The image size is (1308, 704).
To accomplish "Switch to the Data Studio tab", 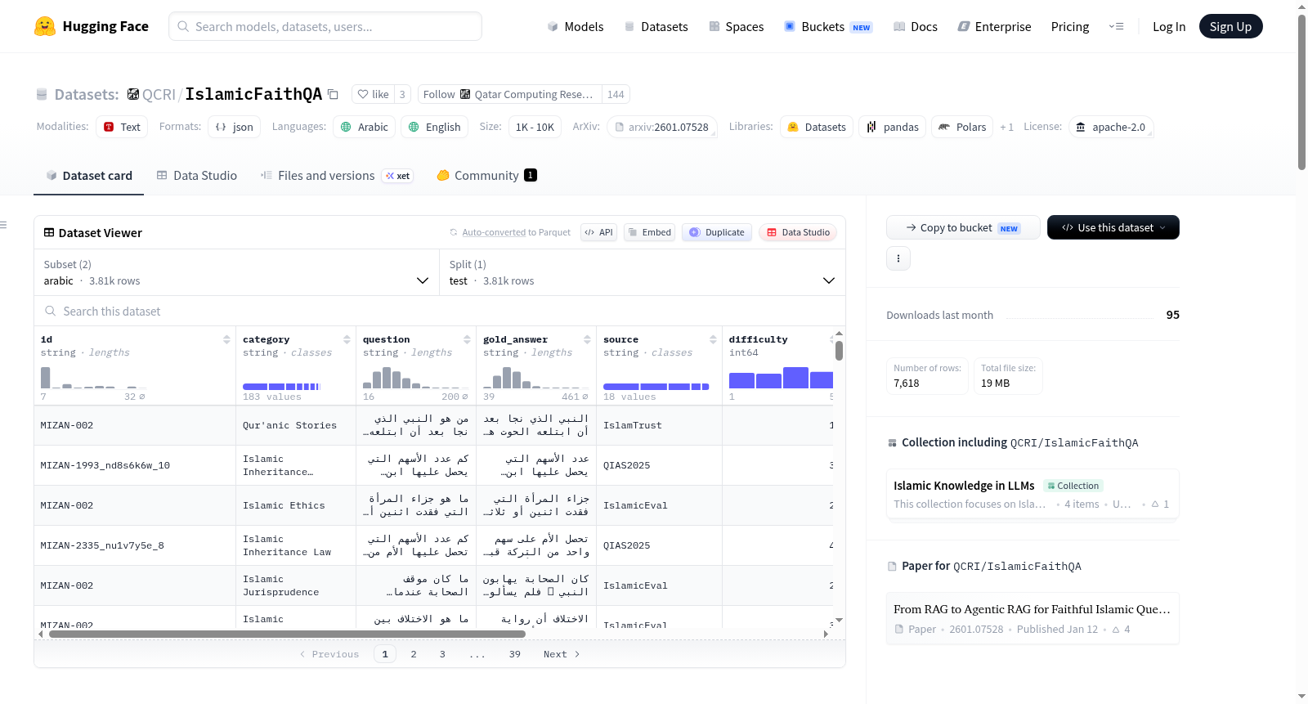I will (197, 176).
